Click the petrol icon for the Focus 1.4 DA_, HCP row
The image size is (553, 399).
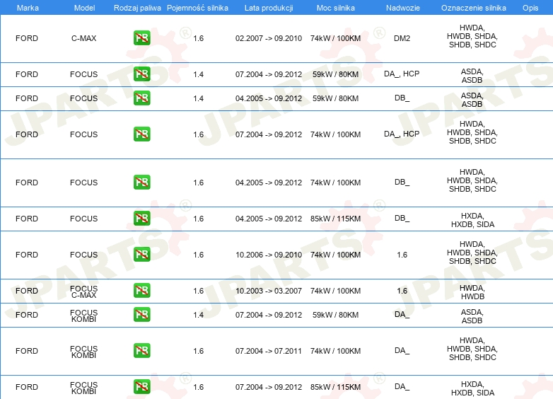click(x=141, y=74)
